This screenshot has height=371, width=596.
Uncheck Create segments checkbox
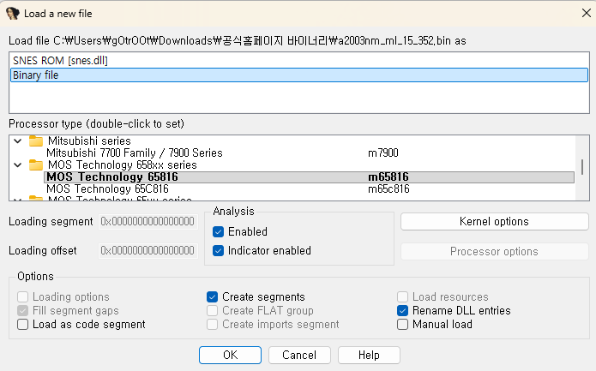(212, 296)
